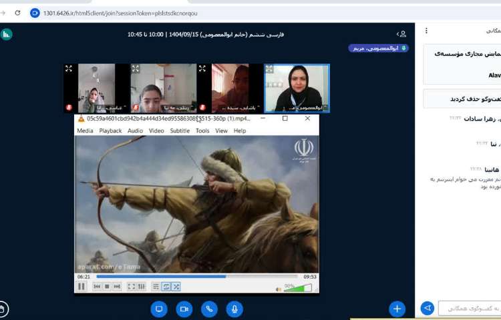Screen dimensions: 501x320
Task: Adjust the VLC volume slider
Action: (298, 288)
